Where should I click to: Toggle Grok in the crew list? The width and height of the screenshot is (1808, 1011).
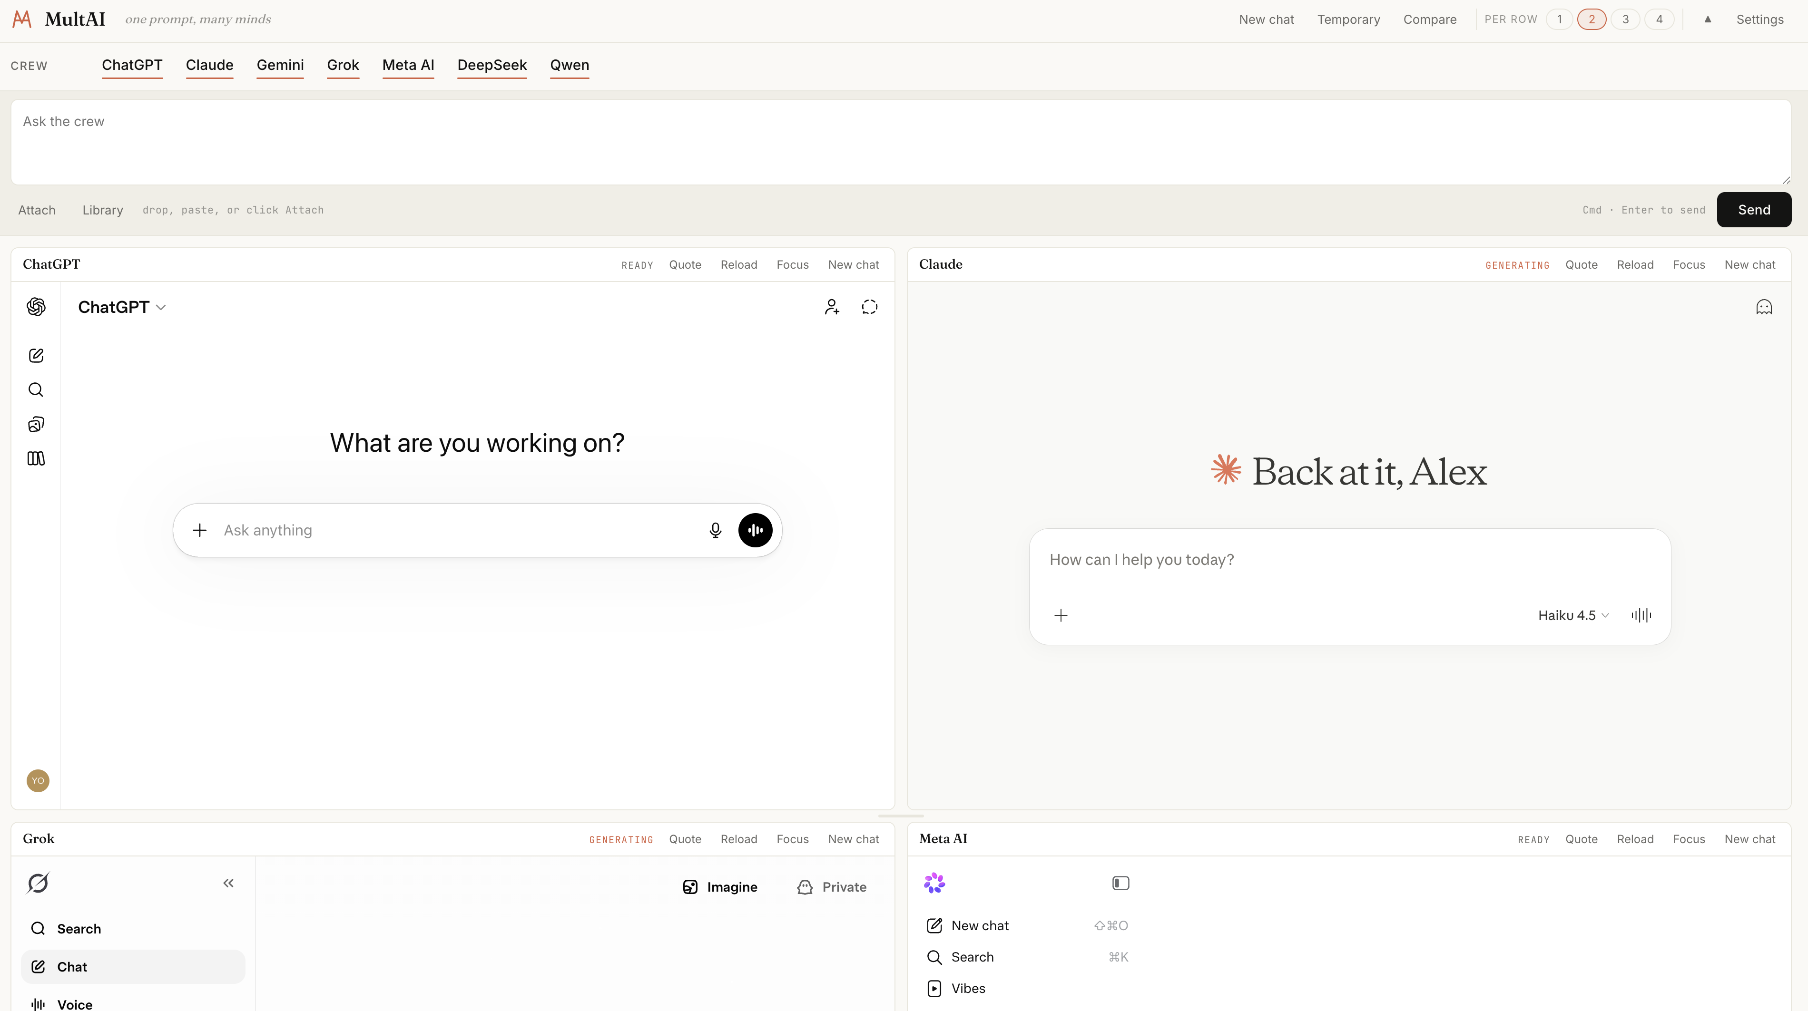click(x=343, y=65)
